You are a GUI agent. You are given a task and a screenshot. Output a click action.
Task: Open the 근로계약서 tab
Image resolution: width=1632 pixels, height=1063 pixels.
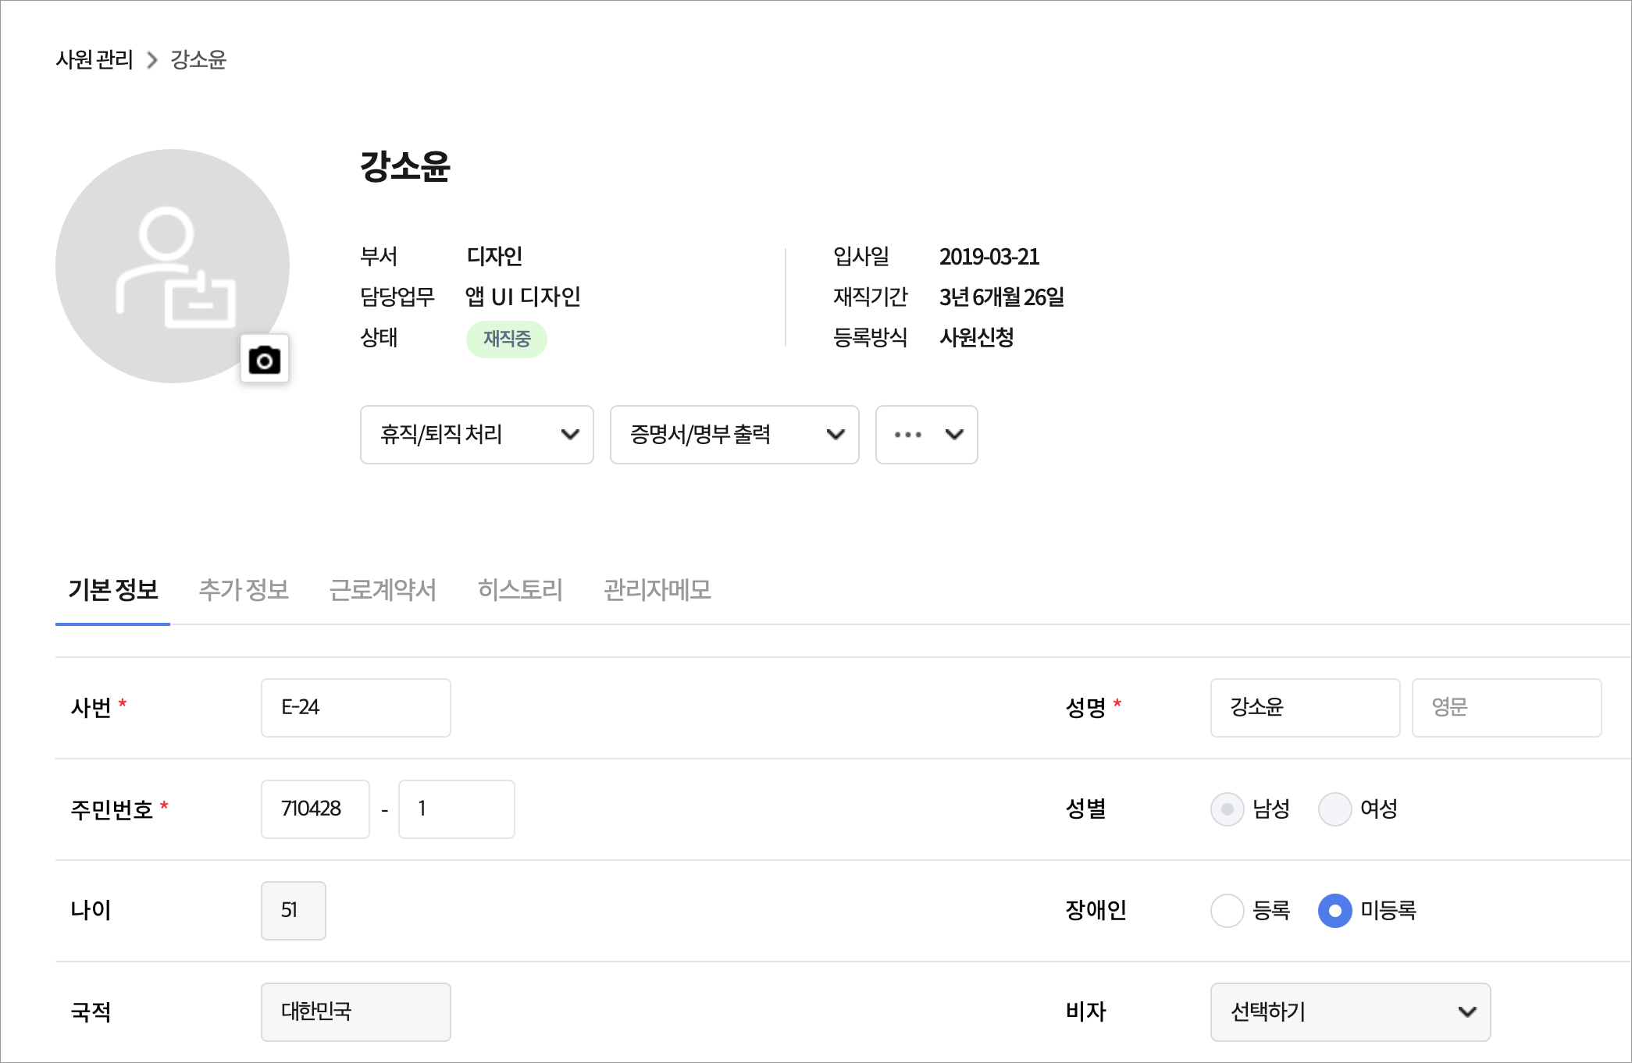pos(383,590)
